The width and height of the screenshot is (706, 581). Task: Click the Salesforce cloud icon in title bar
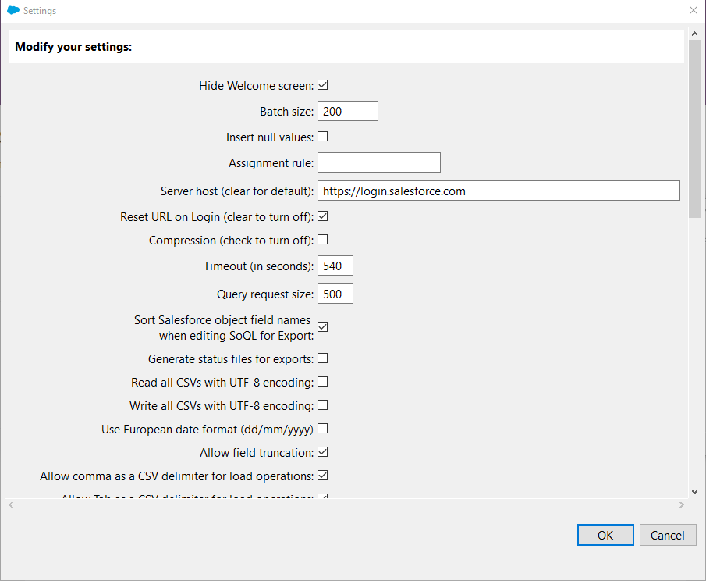[x=12, y=11]
